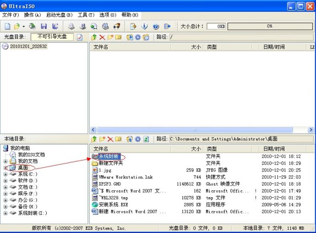Expand the 娱乐(F:) drive node
The width and height of the screenshot is (316, 233).
(x=5, y=194)
